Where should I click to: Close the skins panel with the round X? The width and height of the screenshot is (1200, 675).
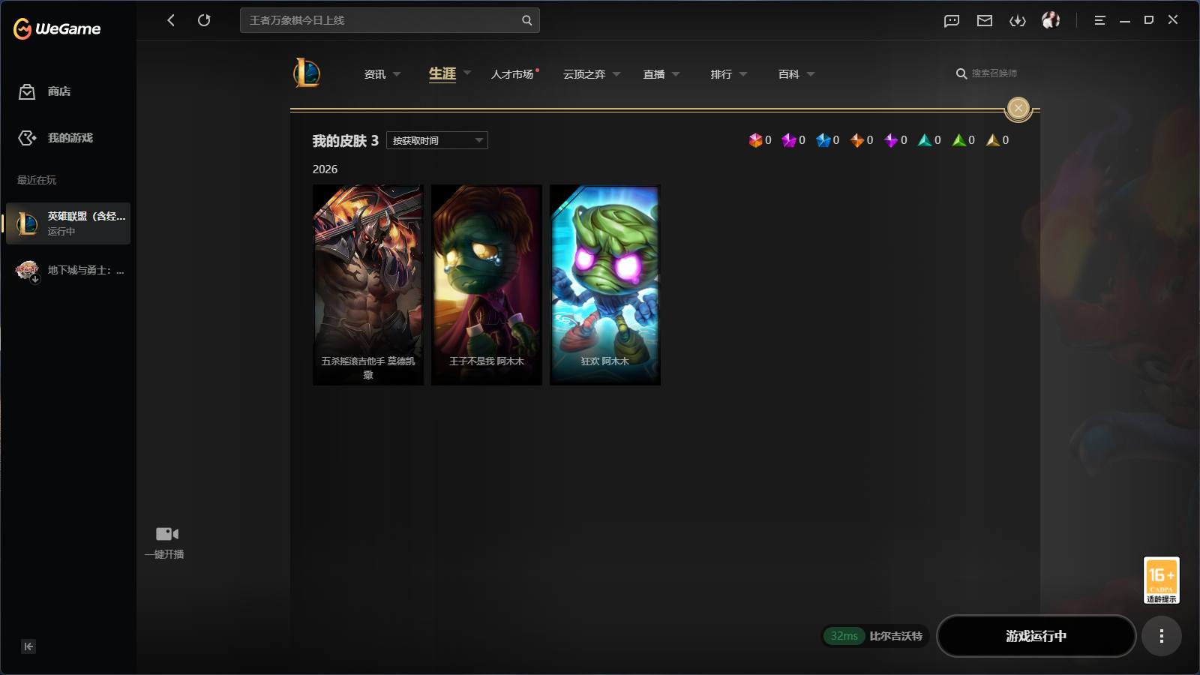(x=1018, y=108)
